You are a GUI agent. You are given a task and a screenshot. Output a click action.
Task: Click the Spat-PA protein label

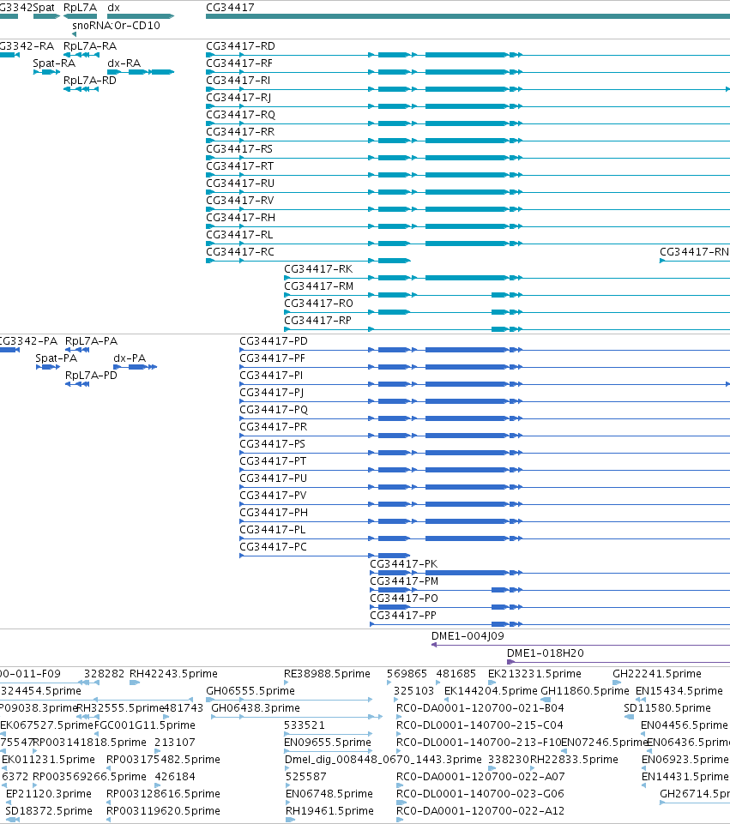pos(57,358)
